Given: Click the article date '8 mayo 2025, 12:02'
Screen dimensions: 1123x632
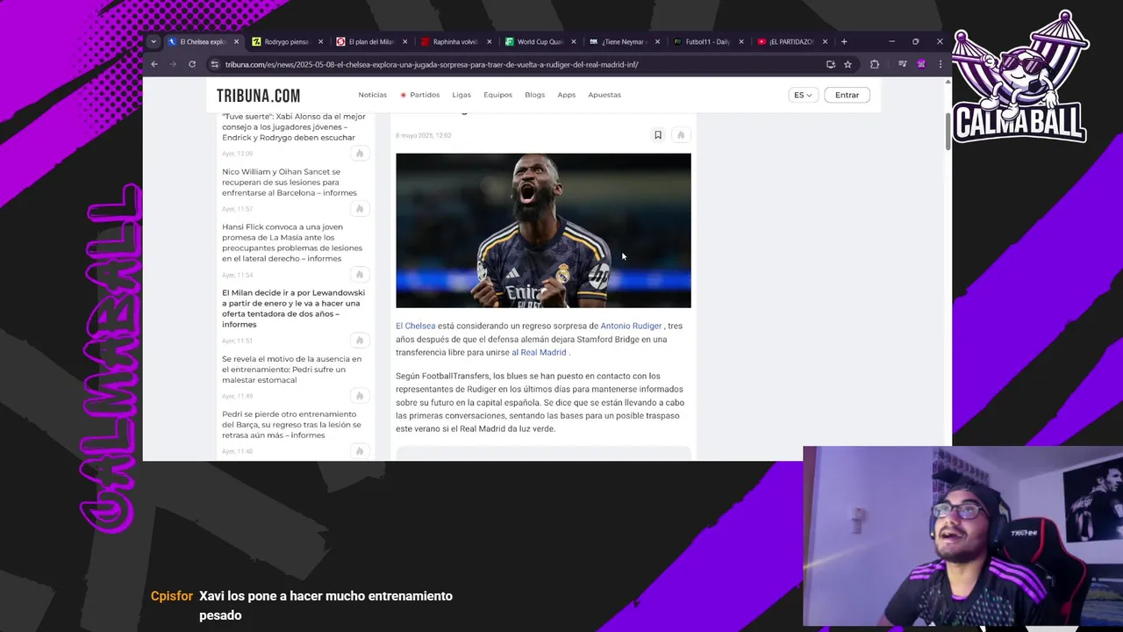Looking at the screenshot, I should pos(423,135).
